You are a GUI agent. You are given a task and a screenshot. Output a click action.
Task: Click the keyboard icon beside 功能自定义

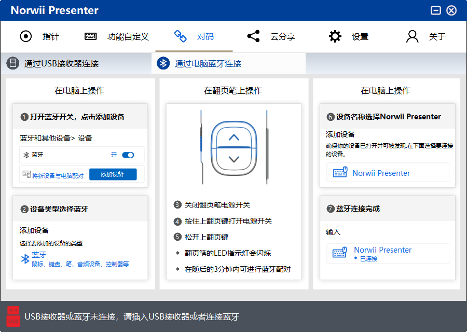click(90, 36)
